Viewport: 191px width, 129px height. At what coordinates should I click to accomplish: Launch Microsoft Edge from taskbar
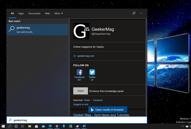point(50,126)
